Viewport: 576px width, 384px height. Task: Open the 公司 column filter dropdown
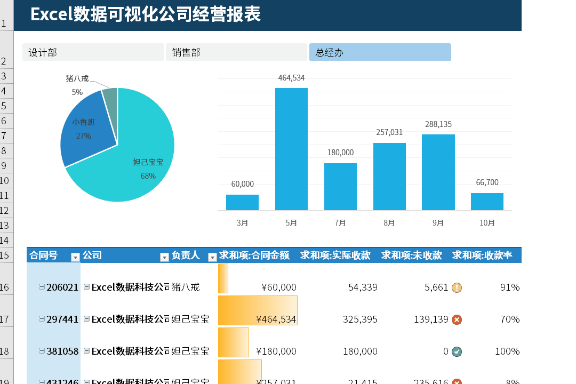tap(164, 258)
